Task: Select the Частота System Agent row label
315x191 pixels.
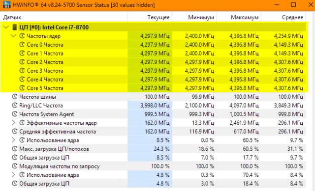Action: pyautogui.click(x=47, y=114)
